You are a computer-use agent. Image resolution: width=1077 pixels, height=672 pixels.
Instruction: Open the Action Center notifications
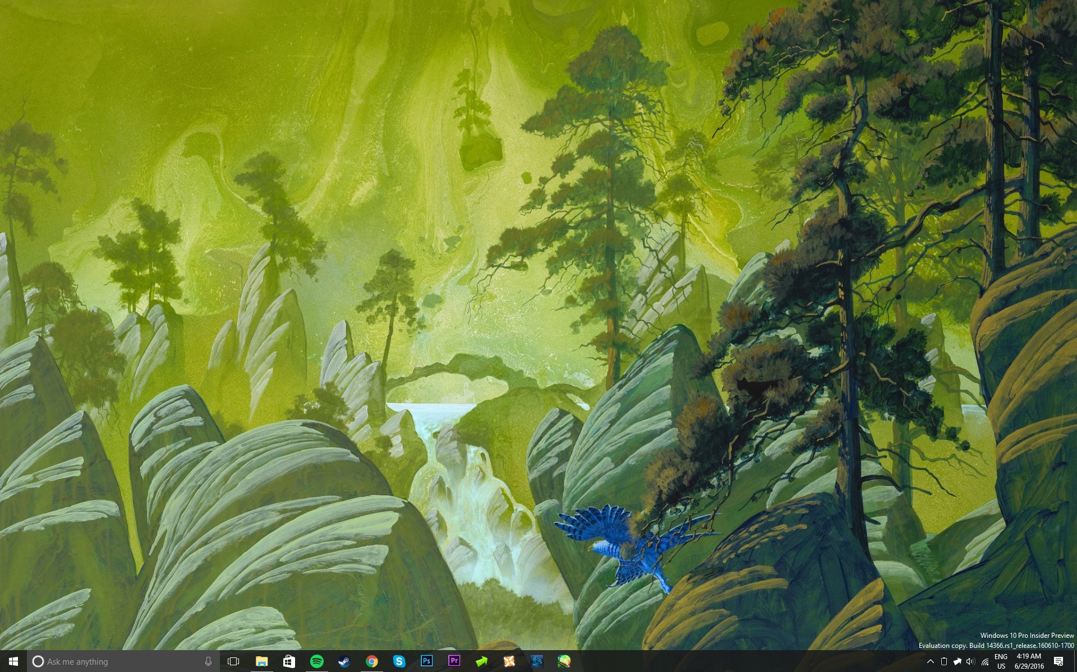[x=1058, y=661]
